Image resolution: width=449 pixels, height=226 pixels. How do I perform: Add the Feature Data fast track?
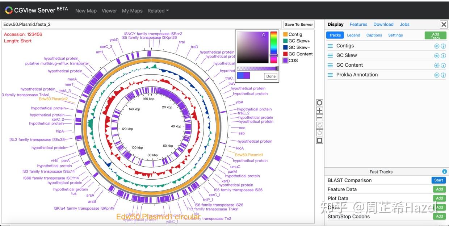[439, 189]
